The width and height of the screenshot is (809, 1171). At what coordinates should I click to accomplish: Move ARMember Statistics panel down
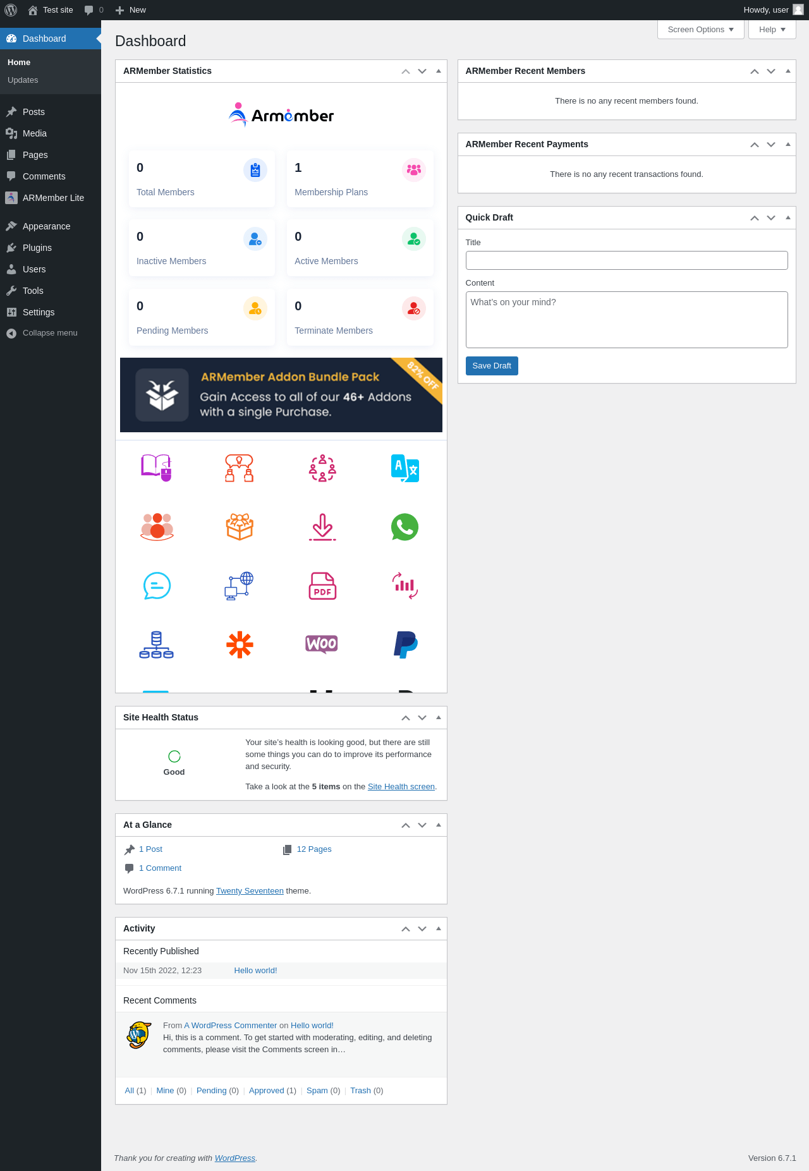pyautogui.click(x=422, y=71)
